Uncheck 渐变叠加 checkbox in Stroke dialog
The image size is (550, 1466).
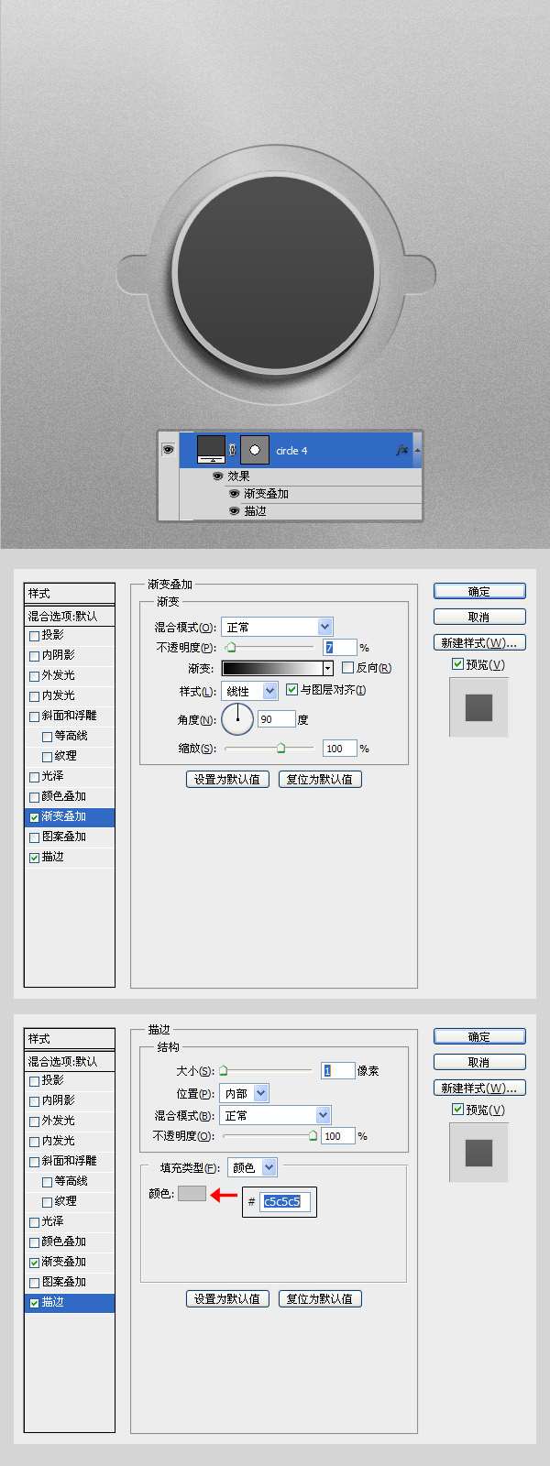click(x=35, y=1262)
